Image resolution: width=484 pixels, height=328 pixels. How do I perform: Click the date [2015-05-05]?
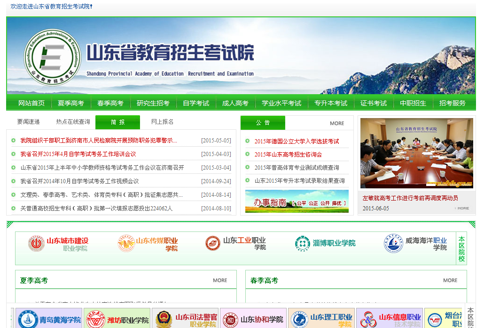pos(216,140)
